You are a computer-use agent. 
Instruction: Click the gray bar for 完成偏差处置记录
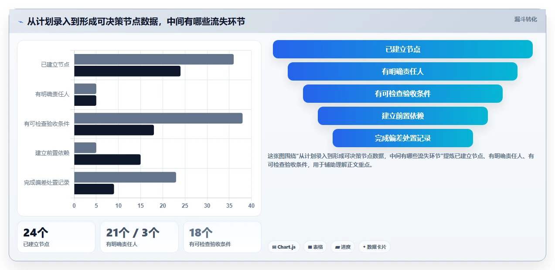pyautogui.click(x=125, y=177)
